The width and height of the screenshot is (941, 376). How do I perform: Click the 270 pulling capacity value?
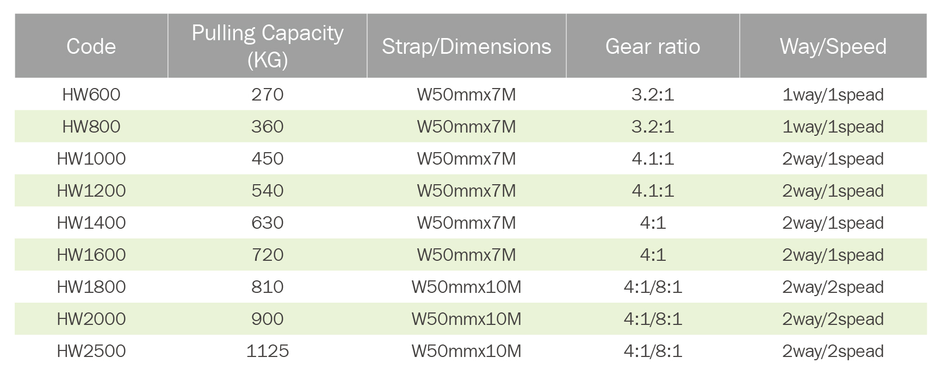click(267, 95)
